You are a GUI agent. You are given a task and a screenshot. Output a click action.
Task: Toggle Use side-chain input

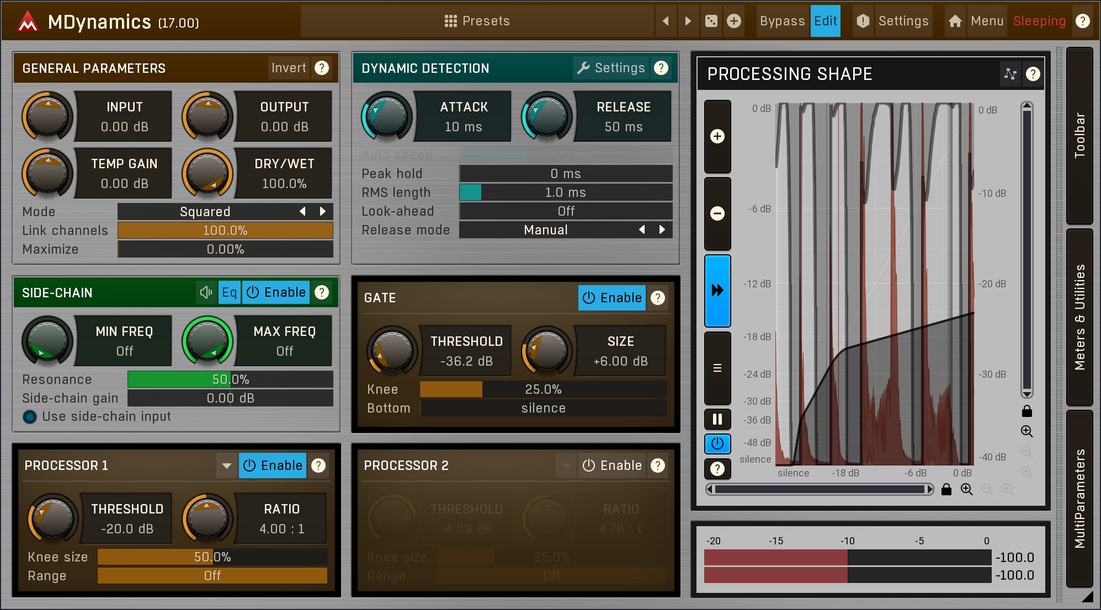[x=30, y=416]
